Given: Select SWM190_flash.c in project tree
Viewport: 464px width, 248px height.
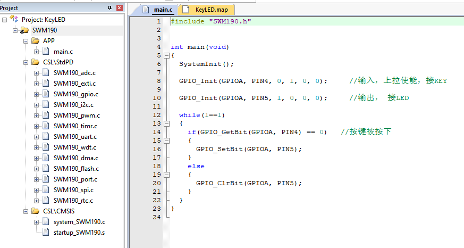Looking at the screenshot, I should [x=76, y=169].
